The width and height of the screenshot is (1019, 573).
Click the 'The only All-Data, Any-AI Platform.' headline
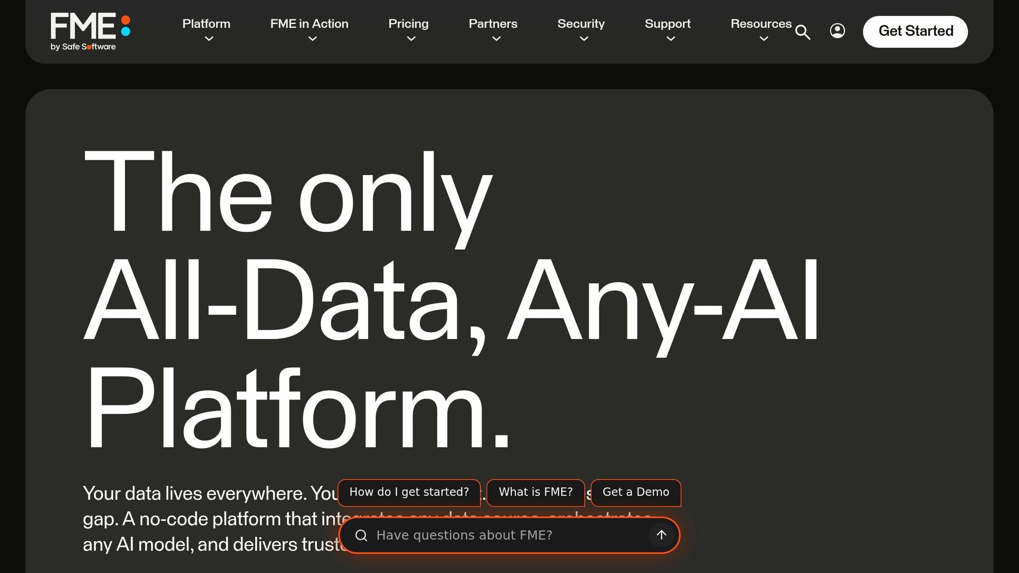(451, 300)
